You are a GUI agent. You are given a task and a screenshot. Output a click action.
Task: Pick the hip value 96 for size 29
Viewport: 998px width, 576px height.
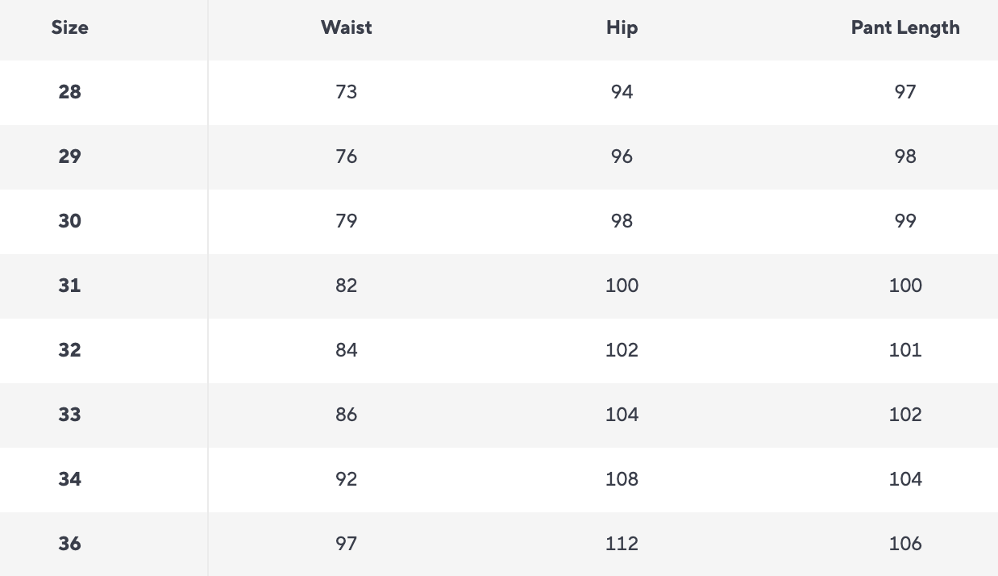pyautogui.click(x=622, y=157)
